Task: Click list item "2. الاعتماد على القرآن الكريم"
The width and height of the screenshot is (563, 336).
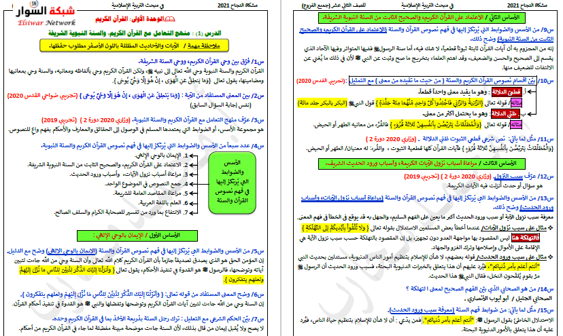Action: 107,165
